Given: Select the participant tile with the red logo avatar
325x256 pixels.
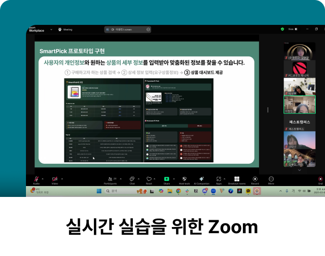Looking at the screenshot, I should 300,69.
